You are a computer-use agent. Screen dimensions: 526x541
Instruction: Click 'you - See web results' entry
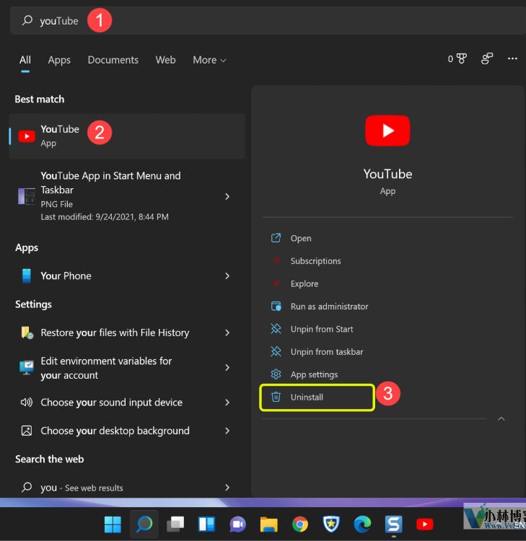point(127,487)
